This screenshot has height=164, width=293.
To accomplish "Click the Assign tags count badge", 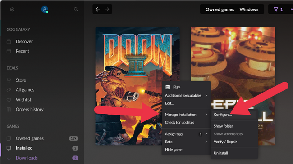I will click(x=200, y=134).
